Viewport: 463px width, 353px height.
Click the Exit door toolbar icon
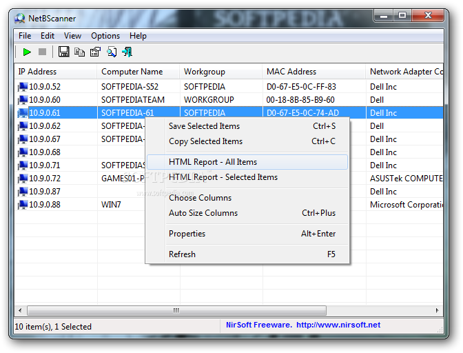[x=127, y=52]
